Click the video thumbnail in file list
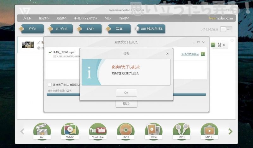Image resolution: width=253 pixels, height=148 pixels. click(x=28, y=45)
